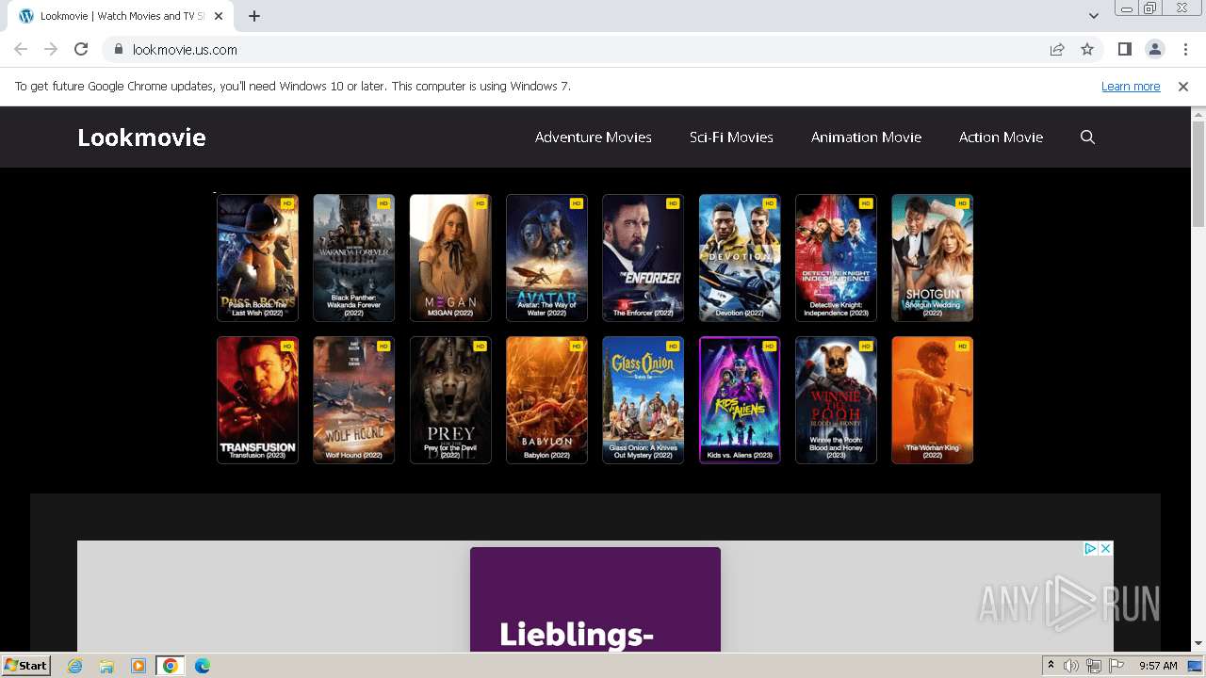Image resolution: width=1206 pixels, height=678 pixels.
Task: Open Prey for the Devil poster
Action: click(450, 400)
